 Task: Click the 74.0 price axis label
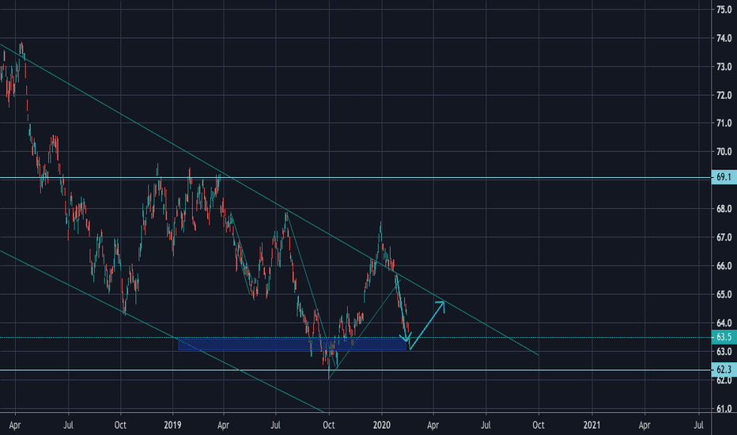point(724,38)
